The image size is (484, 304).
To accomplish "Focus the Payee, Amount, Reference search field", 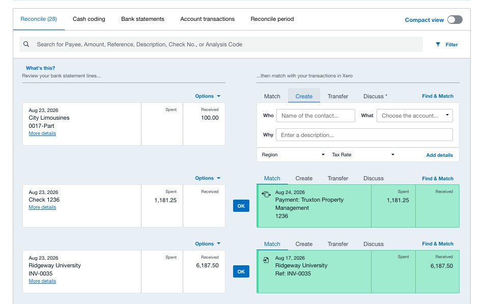I will (x=221, y=44).
